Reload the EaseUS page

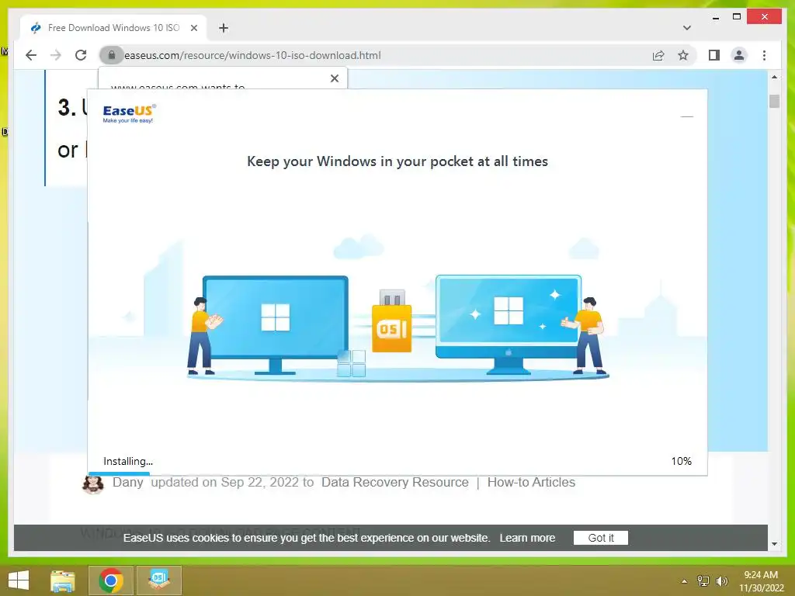(x=81, y=55)
